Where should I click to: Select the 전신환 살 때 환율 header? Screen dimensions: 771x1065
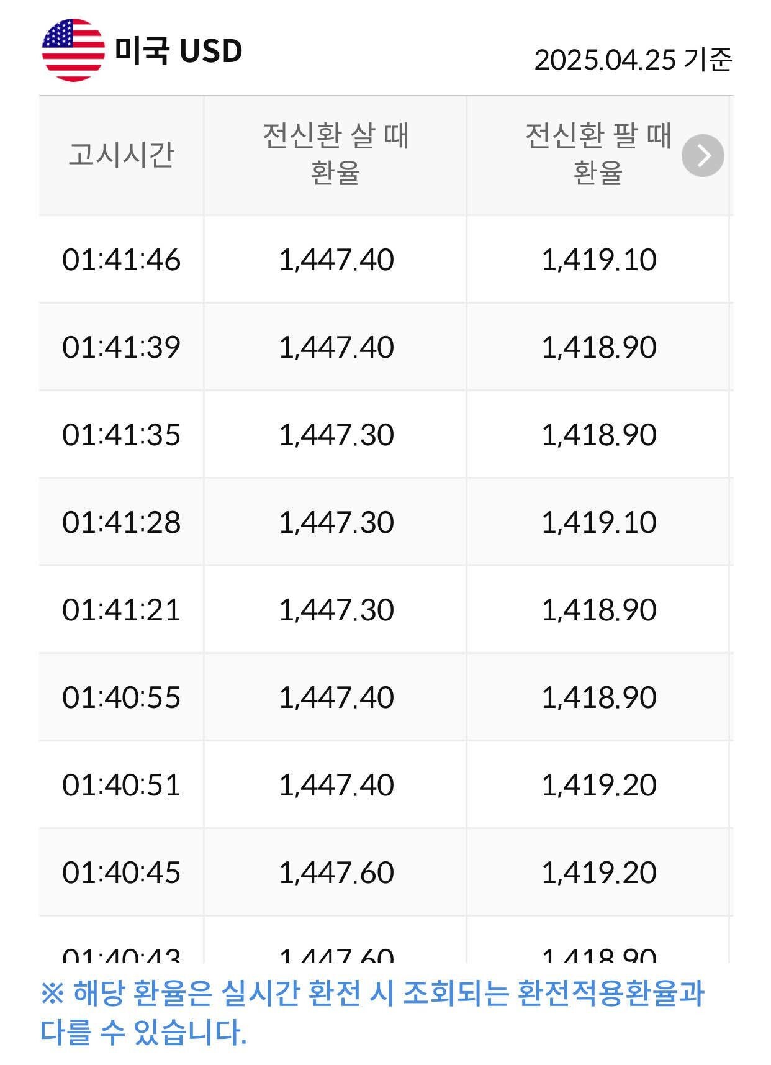(335, 154)
